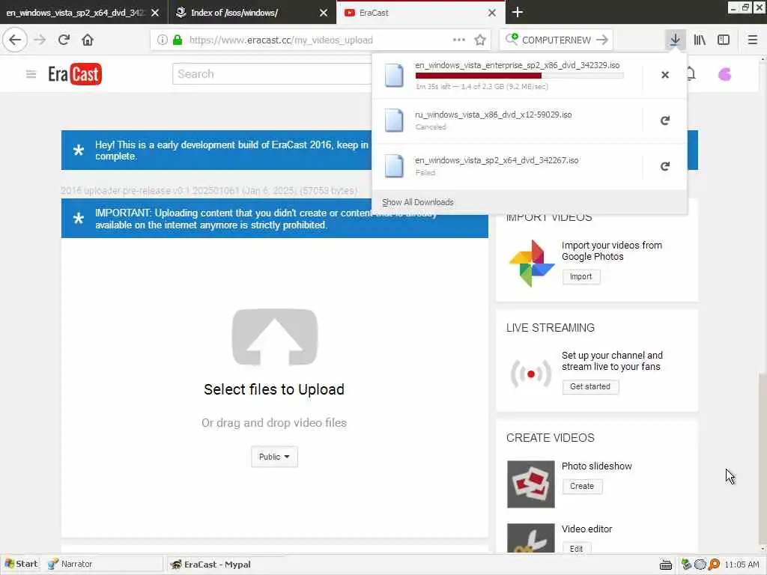Retry the ru_windows_vista_x86 download
Viewport: 767px width, 575px height.
665,121
